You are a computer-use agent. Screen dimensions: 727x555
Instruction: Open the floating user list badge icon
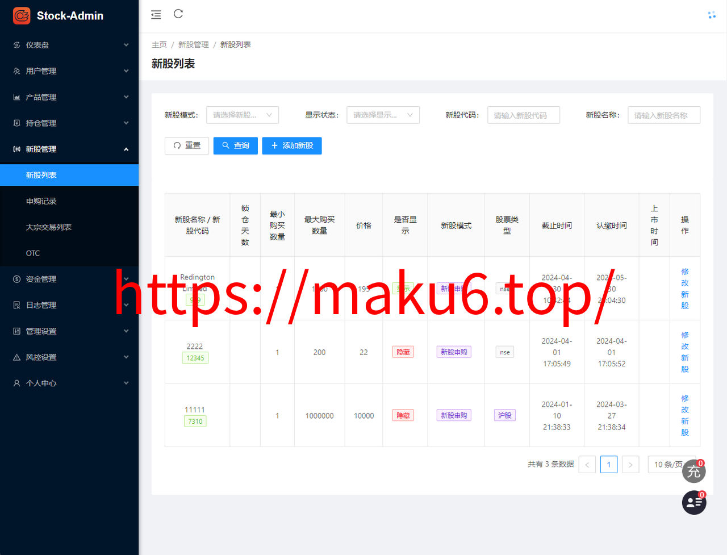pyautogui.click(x=693, y=503)
